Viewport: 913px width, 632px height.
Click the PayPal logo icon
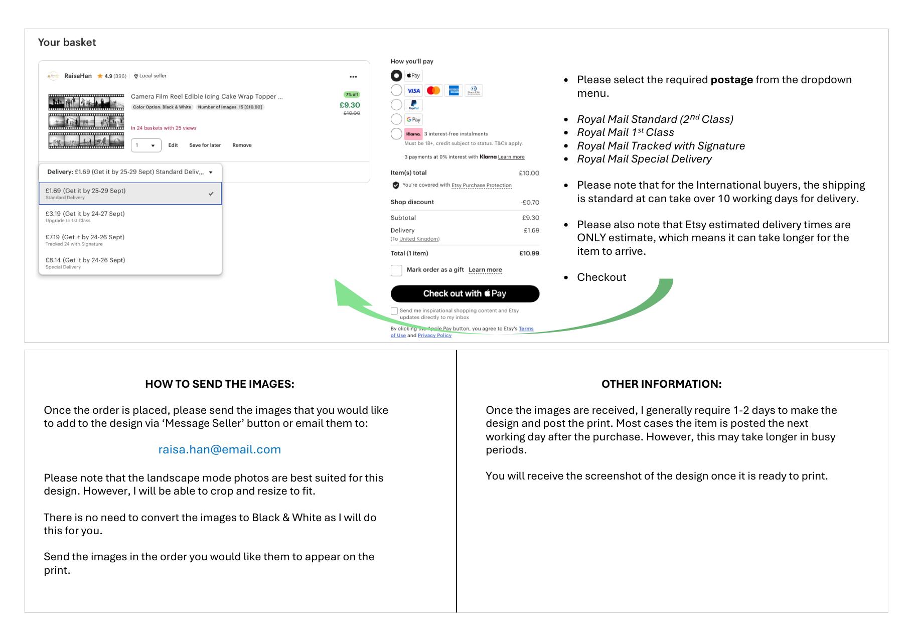pos(414,105)
